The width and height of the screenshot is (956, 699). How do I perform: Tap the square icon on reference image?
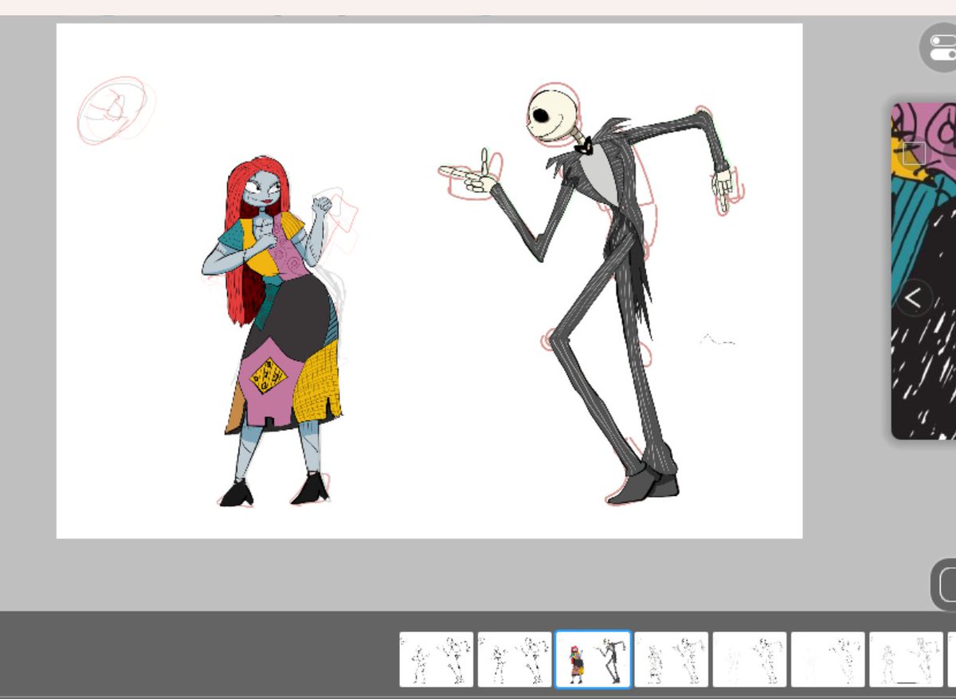tap(914, 154)
